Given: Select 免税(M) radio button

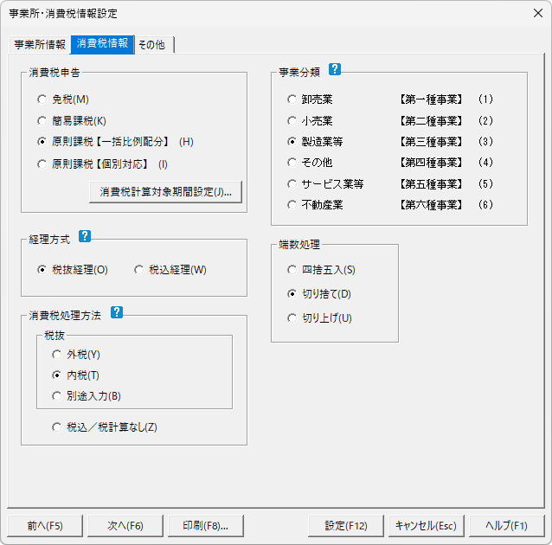Looking at the screenshot, I should [x=42, y=99].
